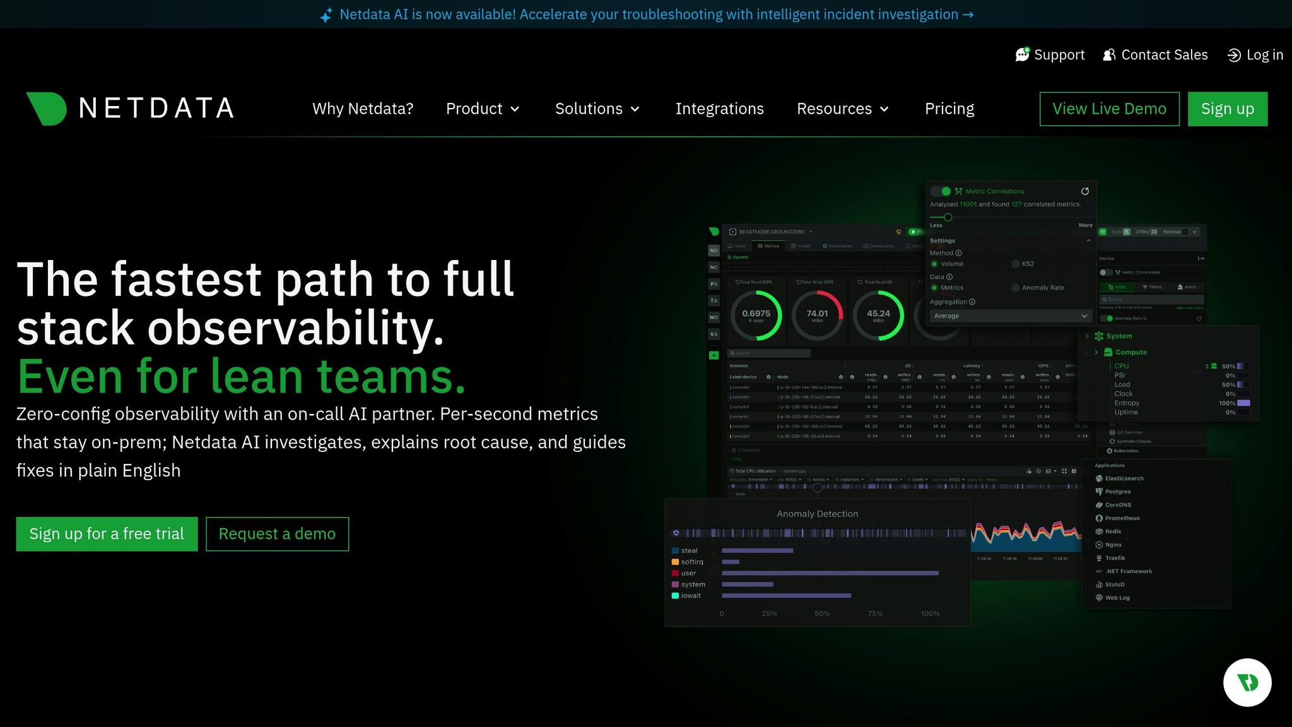The image size is (1292, 727).
Task: Select the KS2 method radio button
Action: point(1016,264)
